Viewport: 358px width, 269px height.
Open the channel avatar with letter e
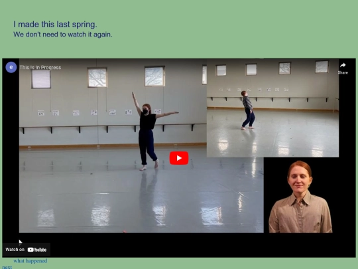point(11,67)
